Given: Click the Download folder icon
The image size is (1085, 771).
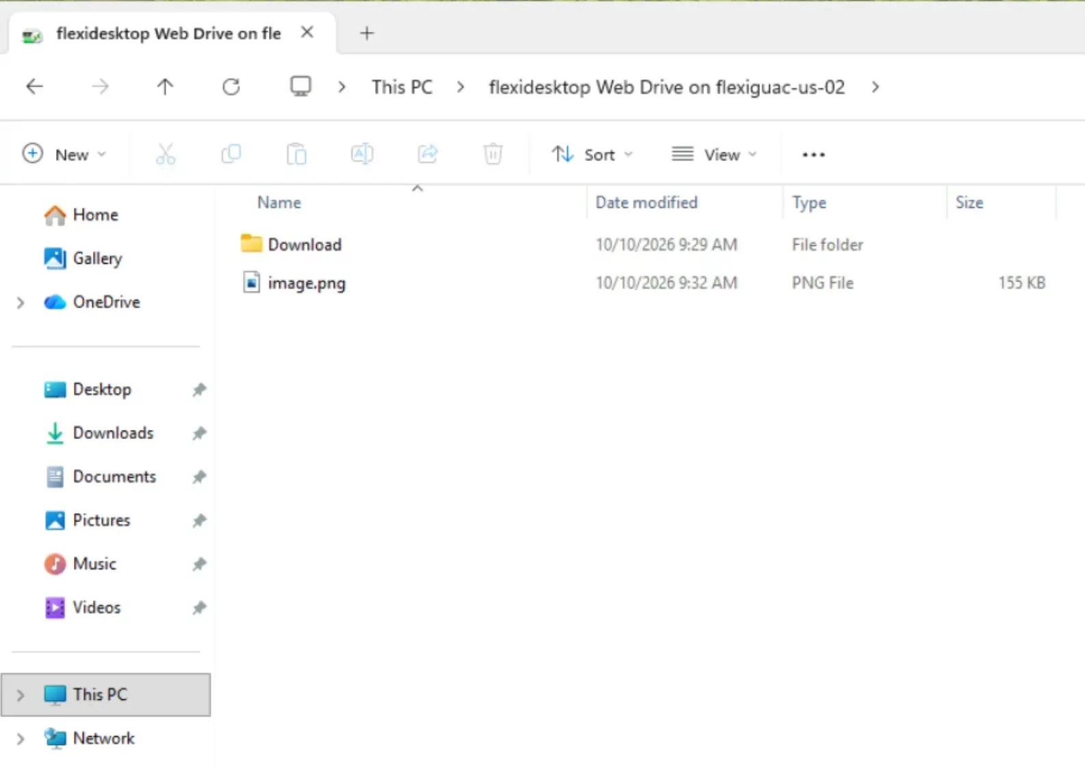Looking at the screenshot, I should (x=251, y=243).
